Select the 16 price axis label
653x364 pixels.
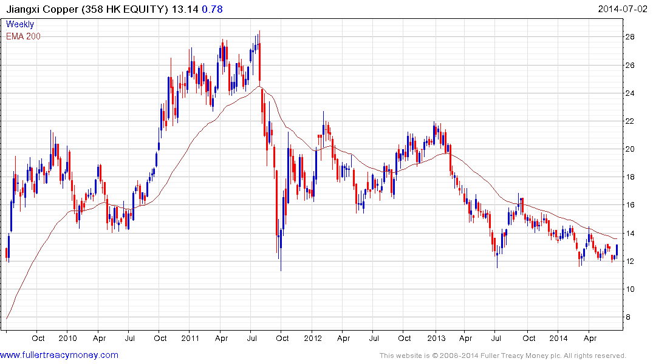630,204
